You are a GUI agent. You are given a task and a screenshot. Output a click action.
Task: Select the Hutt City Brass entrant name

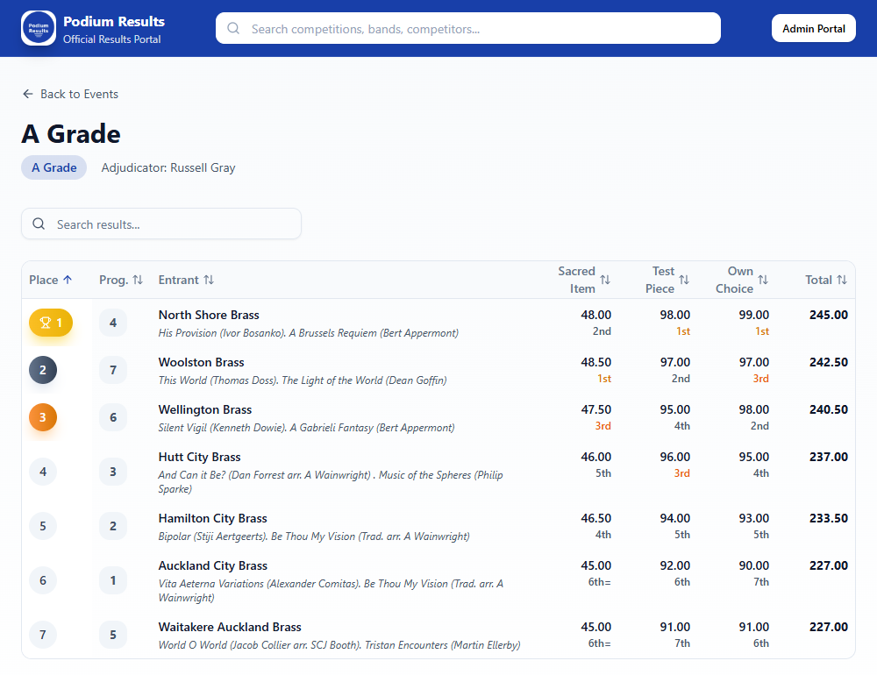(x=199, y=457)
